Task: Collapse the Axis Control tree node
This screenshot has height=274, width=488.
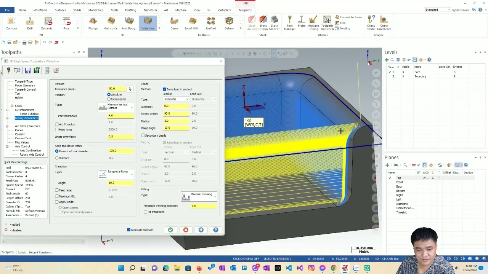Action: point(7,146)
